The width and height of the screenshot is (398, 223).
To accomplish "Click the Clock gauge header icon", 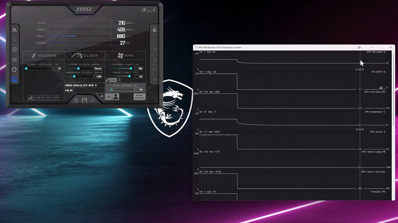I will pyautogui.click(x=77, y=55).
